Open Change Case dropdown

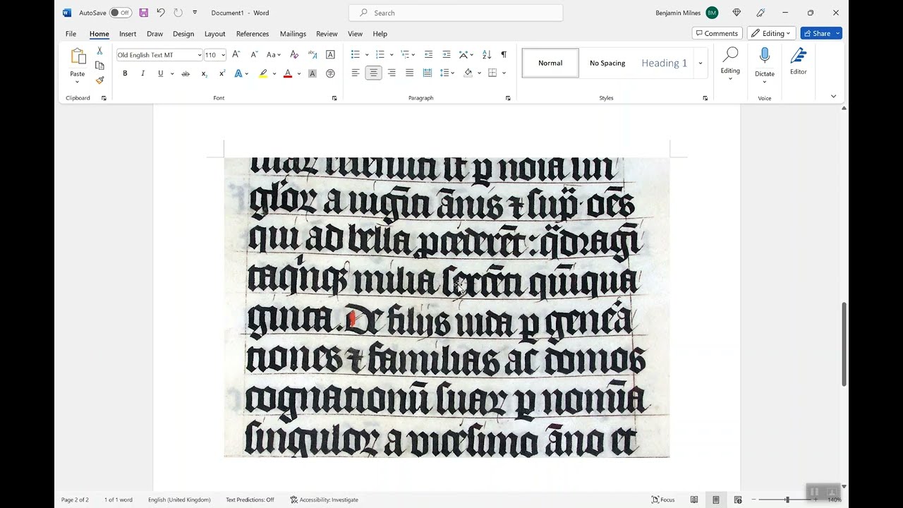(274, 54)
